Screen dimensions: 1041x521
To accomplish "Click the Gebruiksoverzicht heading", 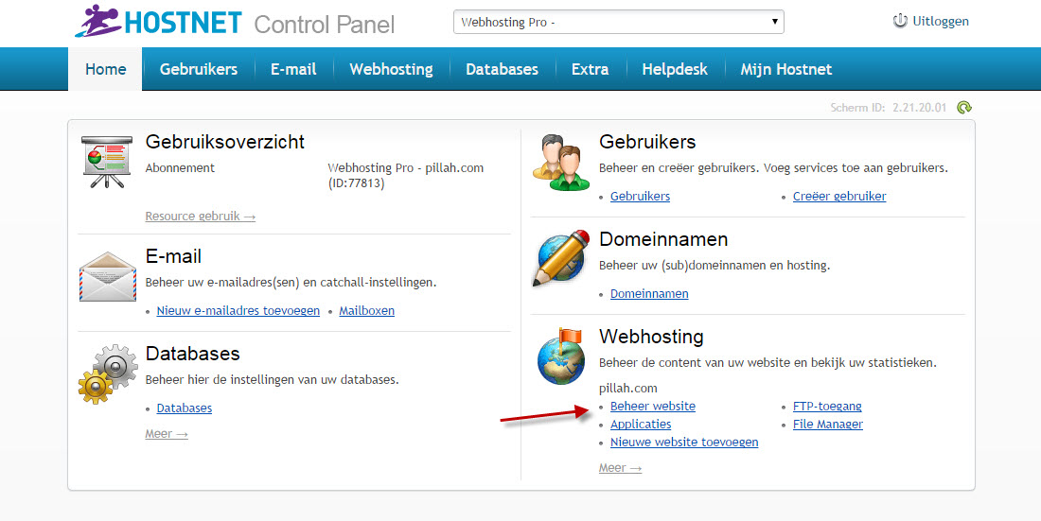I will click(225, 142).
